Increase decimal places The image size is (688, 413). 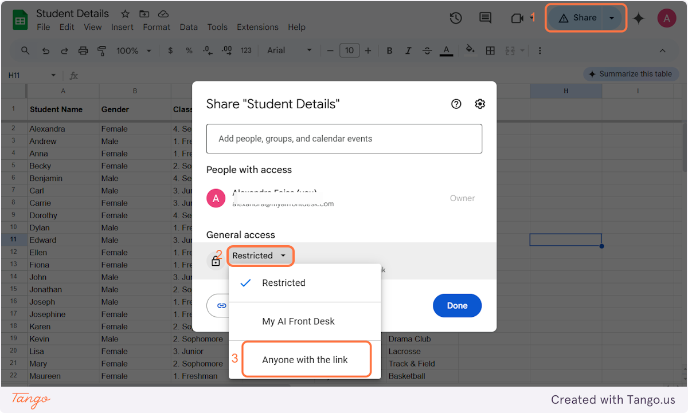click(226, 50)
